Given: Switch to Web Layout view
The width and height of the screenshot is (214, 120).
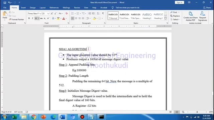Looking at the screenshot, I should pos(183,112).
